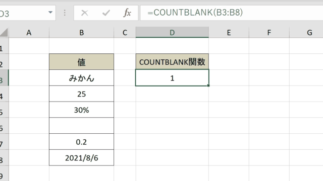
Task: Select row 3 header
Action: (x=4, y=78)
